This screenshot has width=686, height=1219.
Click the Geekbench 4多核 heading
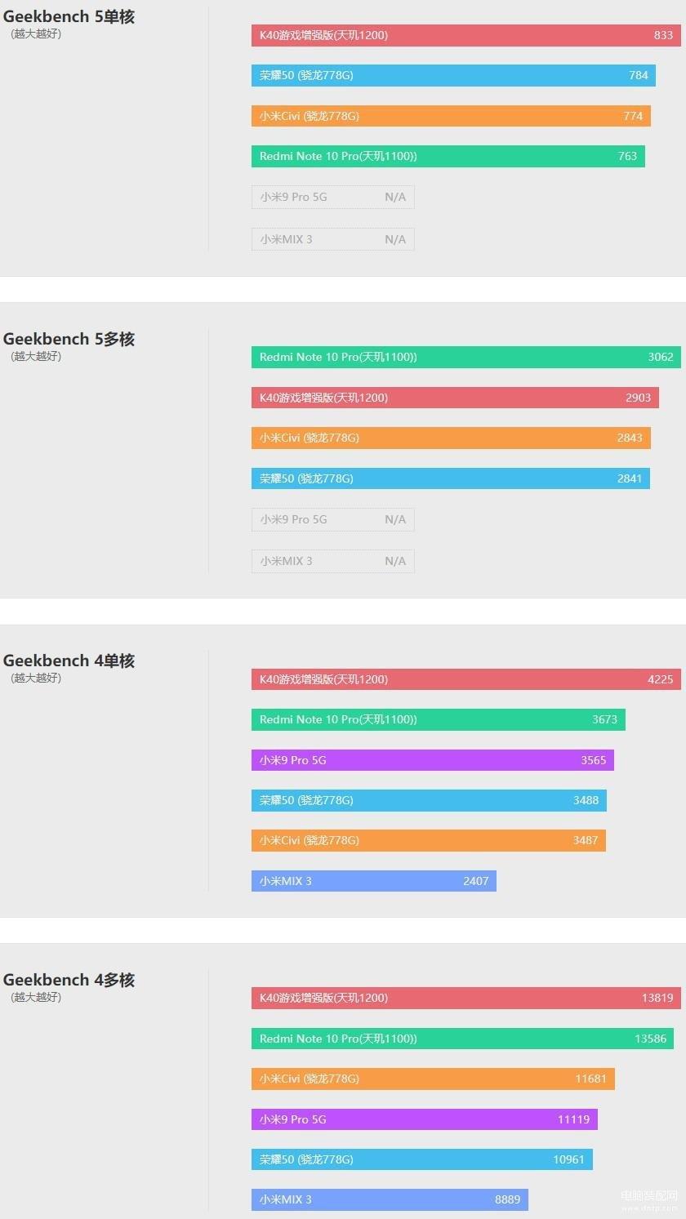(69, 980)
